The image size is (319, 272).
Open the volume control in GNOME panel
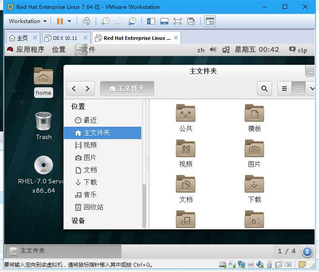(213, 50)
